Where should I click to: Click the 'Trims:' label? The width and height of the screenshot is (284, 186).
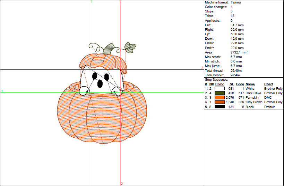pyautogui.click(x=209, y=16)
